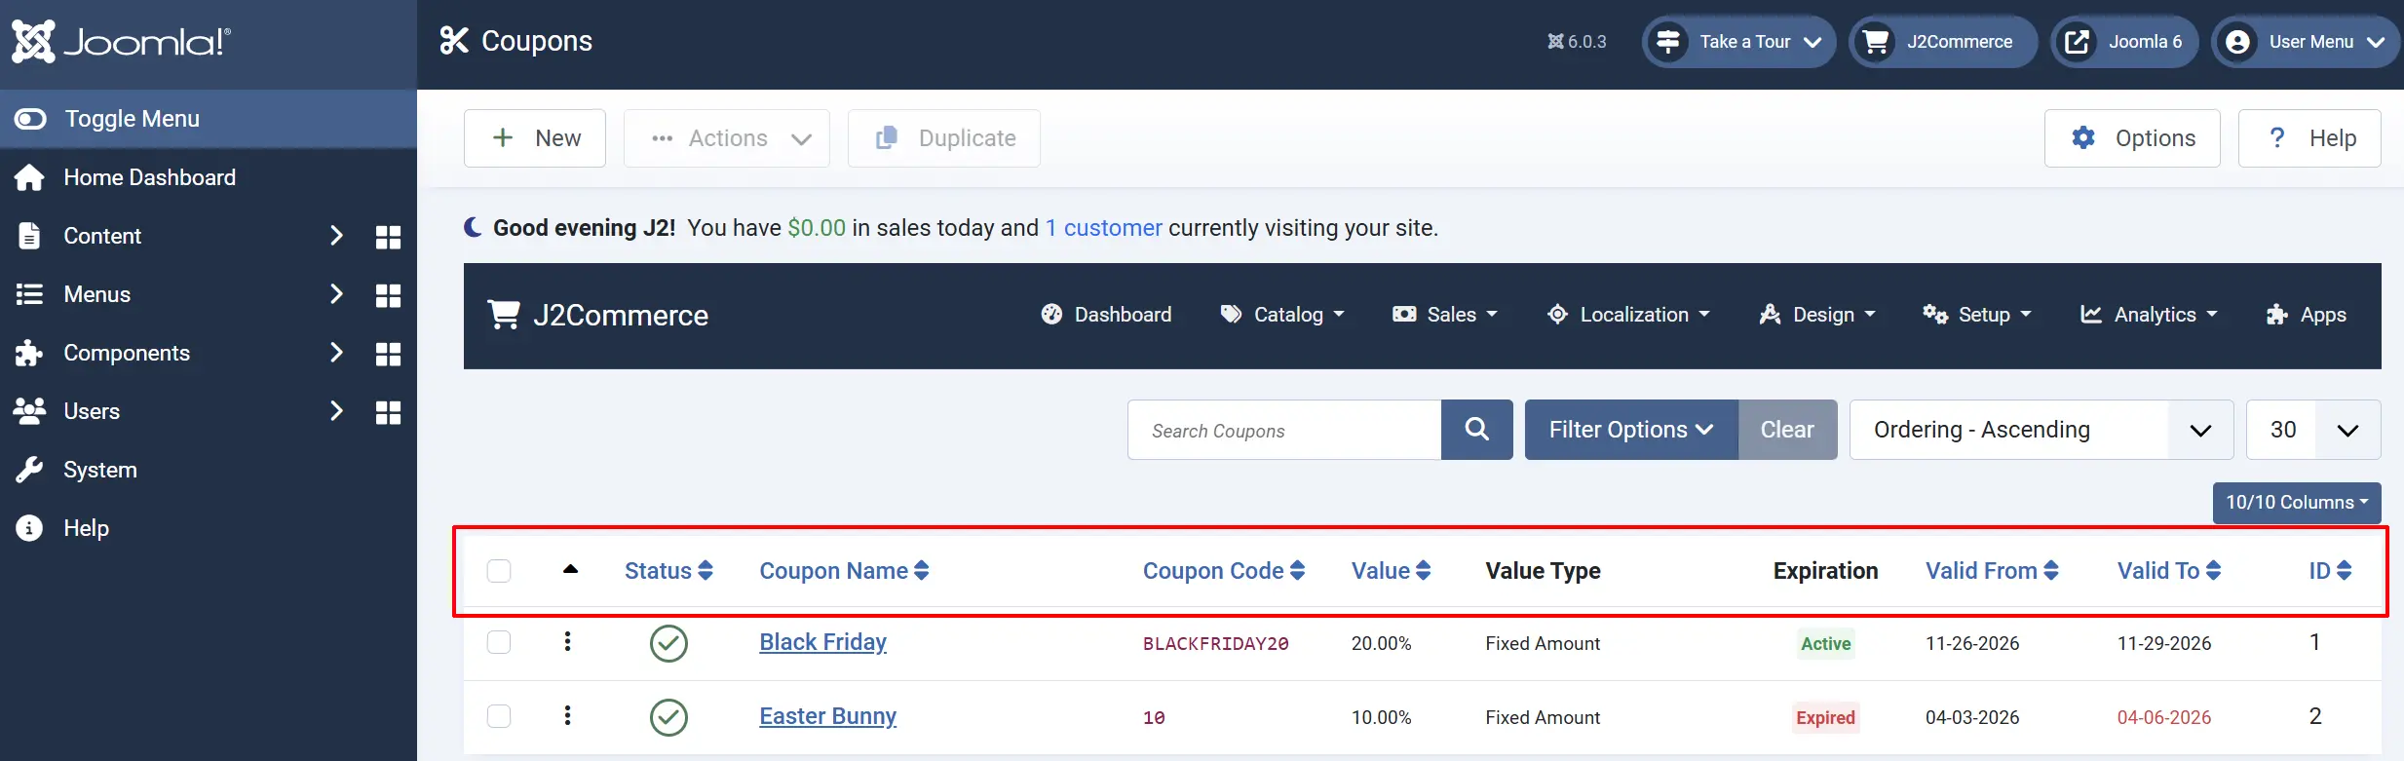Toggle the sidebar menu
2404x761 pixels.
point(208,119)
